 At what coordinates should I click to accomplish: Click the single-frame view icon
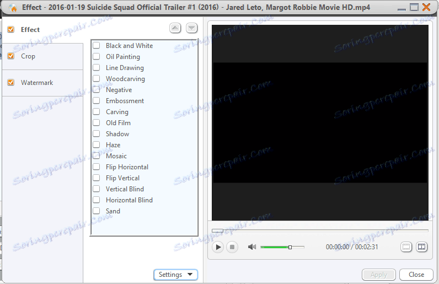click(406, 247)
